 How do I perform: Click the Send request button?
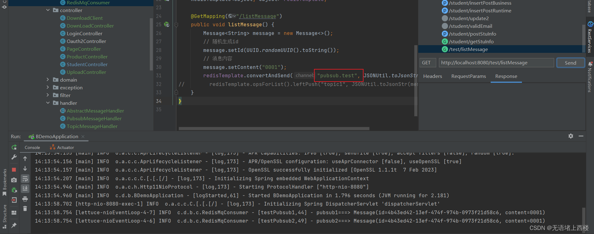point(570,63)
